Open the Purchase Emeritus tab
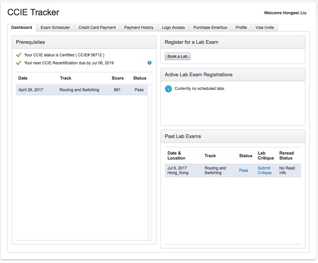Screen dimensions: 318x263 click(210, 28)
